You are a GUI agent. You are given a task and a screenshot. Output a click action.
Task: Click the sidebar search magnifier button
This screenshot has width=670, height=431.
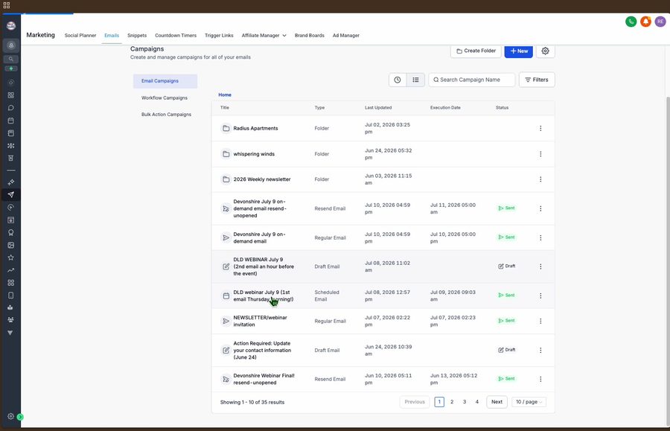[10, 59]
